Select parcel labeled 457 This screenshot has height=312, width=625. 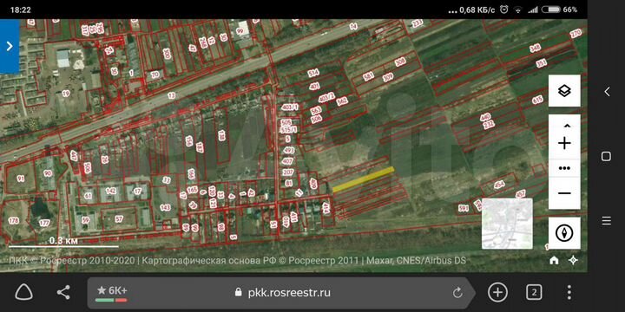[520, 194]
